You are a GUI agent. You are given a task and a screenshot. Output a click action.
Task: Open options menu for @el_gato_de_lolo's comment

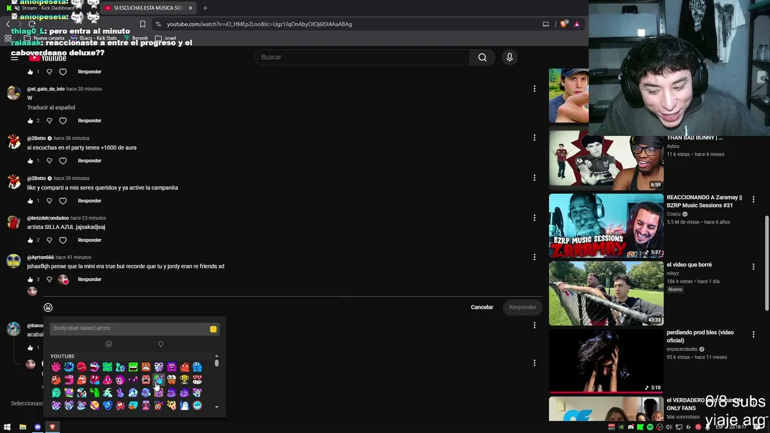click(x=534, y=89)
